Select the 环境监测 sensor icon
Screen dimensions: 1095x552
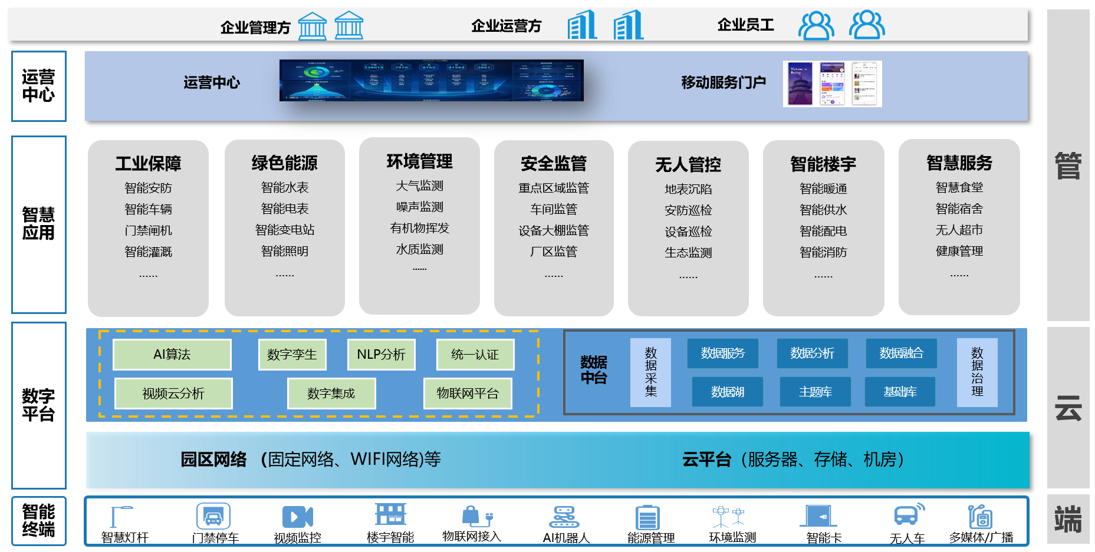(x=728, y=517)
